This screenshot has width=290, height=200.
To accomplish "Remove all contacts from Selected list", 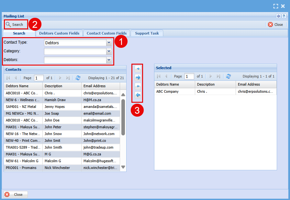I will coord(138,95).
